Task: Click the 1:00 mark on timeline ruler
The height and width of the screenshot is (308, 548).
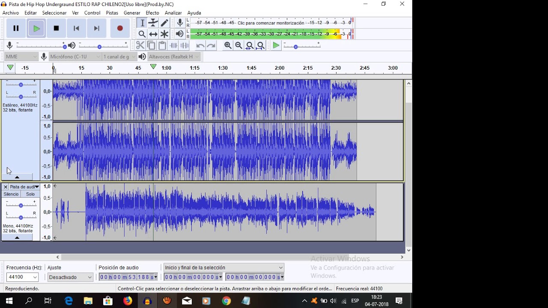Action: [x=166, y=68]
